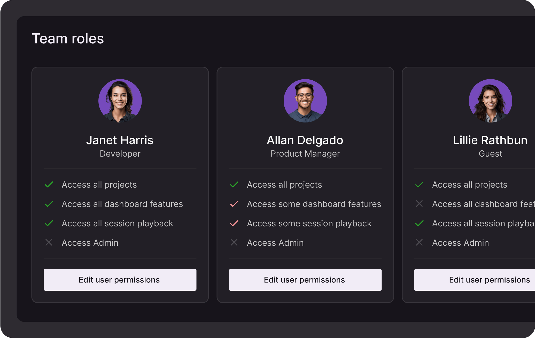
Task: Click Lillie Rathbun's profile avatar
Action: click(490, 101)
